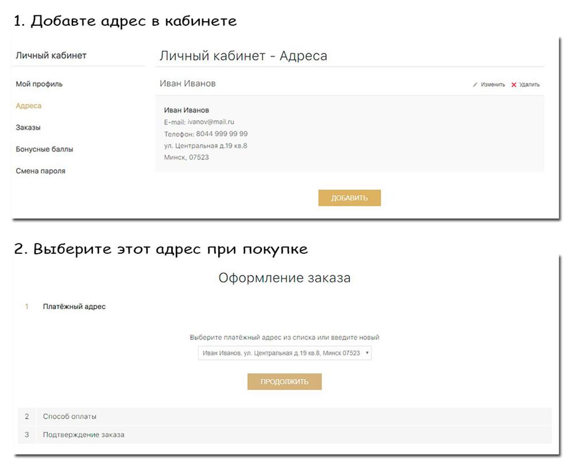The width and height of the screenshot is (573, 465).
Task: Open Бонусные баллы page
Action: tap(44, 149)
